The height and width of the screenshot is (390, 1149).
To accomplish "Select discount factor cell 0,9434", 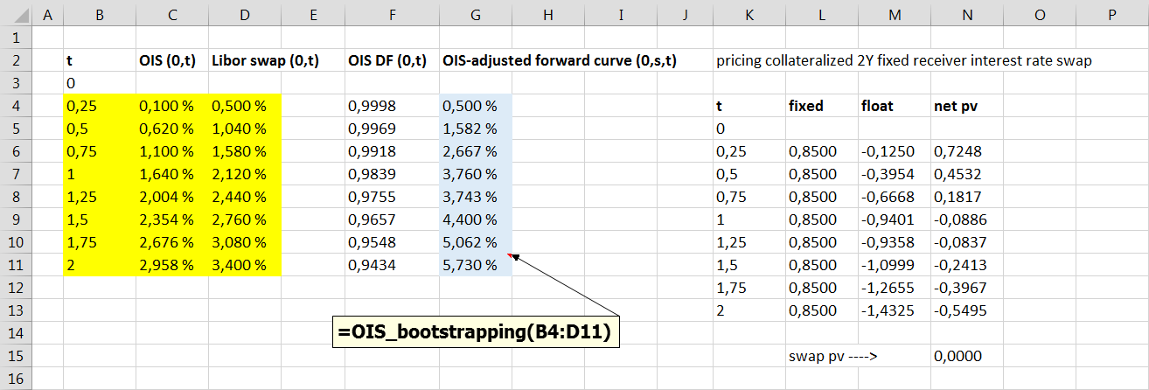I will coord(391,265).
